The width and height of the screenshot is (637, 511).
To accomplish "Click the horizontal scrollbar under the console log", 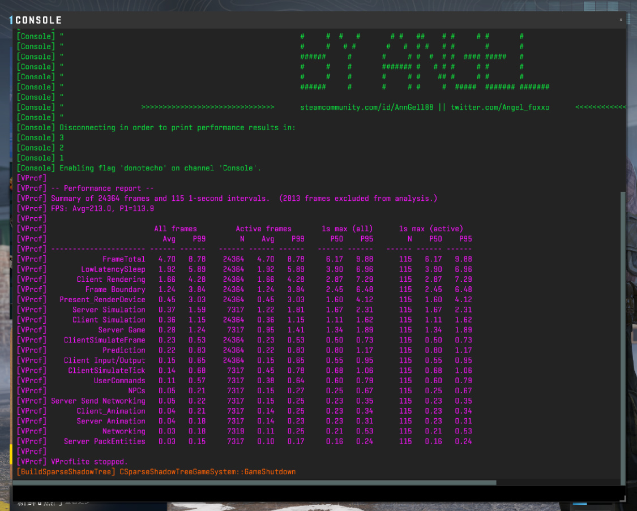I will 255,483.
